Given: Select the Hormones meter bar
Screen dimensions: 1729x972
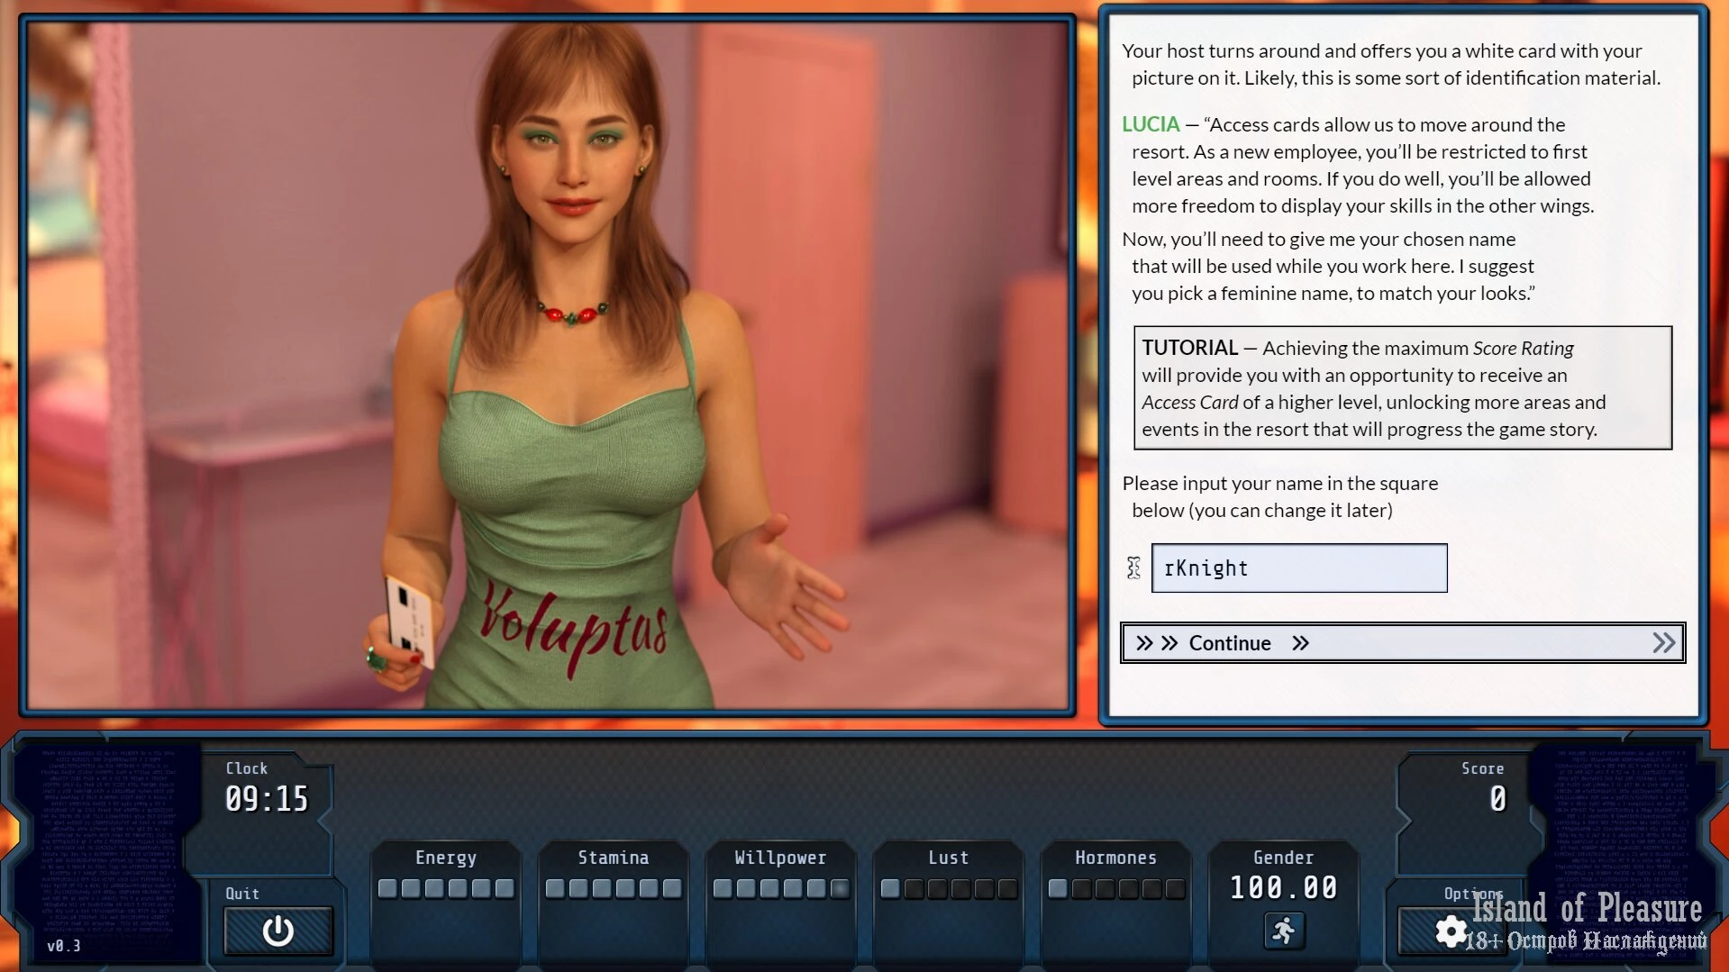Looking at the screenshot, I should point(1115,889).
